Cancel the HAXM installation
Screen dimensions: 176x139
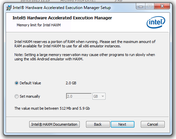click(153, 124)
